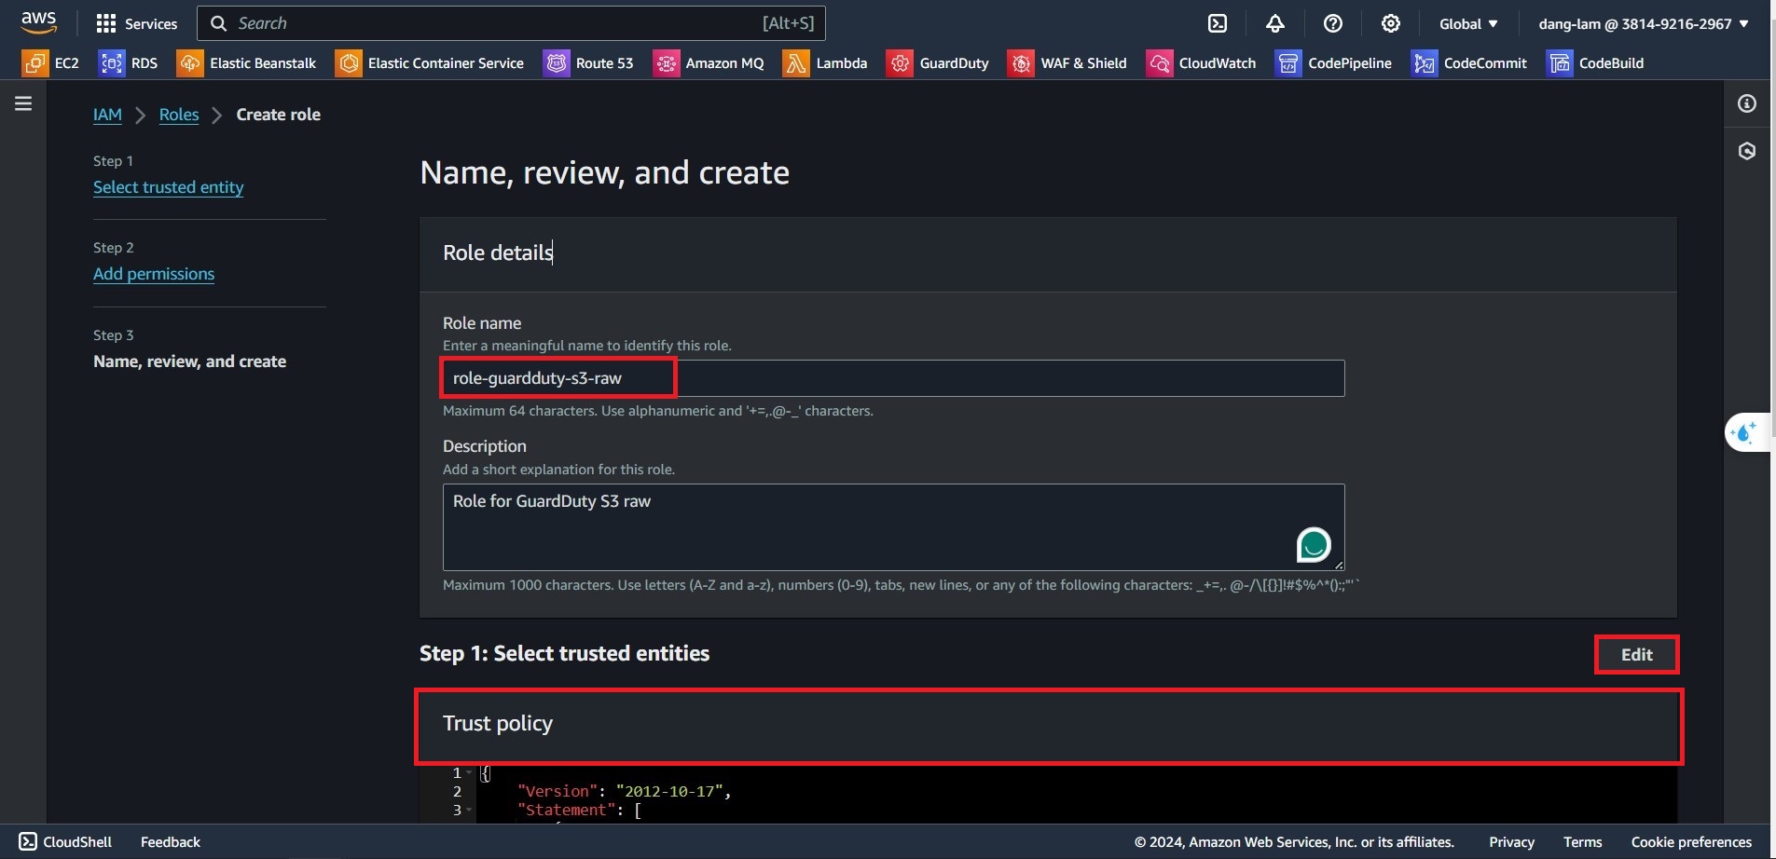This screenshot has width=1776, height=859.
Task: Go to Add permissions step
Action: [154, 274]
